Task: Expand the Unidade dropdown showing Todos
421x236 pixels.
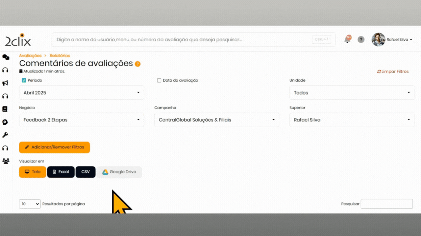Action: pyautogui.click(x=352, y=93)
